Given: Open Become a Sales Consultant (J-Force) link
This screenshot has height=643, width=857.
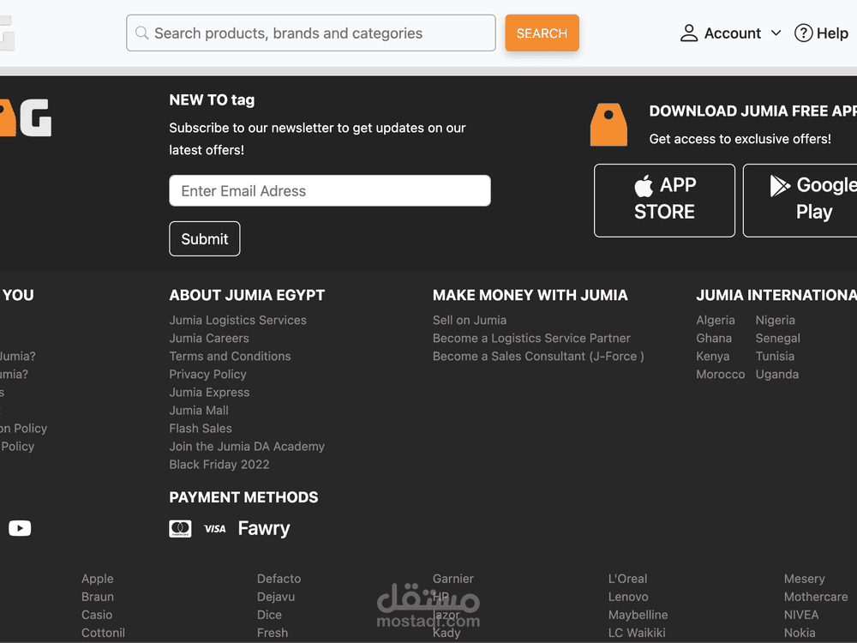Looking at the screenshot, I should coord(538,356).
